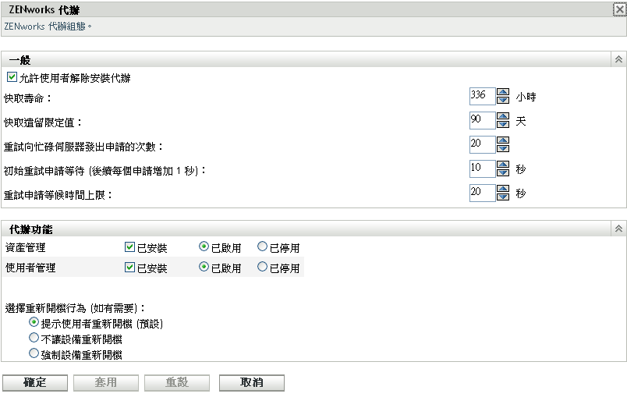Click the 重試申請等候時間上限 field
627x415 pixels.
[x=482, y=193]
